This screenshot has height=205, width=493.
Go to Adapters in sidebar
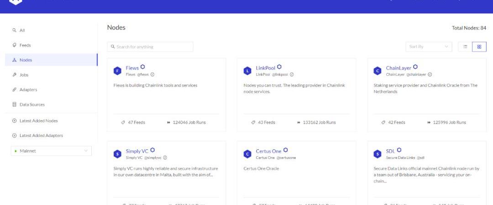tap(28, 89)
